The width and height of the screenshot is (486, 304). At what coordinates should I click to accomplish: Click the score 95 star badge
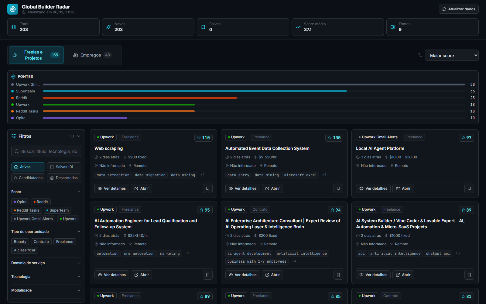[x=205, y=210]
